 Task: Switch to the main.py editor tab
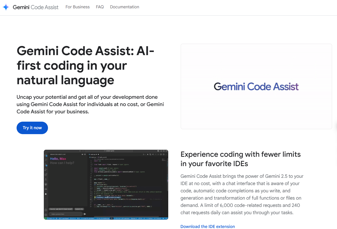(x=93, y=154)
